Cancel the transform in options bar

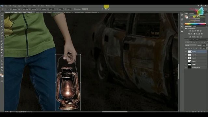(106, 9)
